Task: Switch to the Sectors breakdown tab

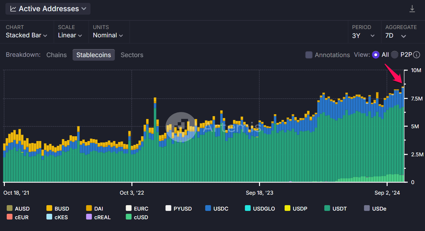Action: (x=132, y=55)
